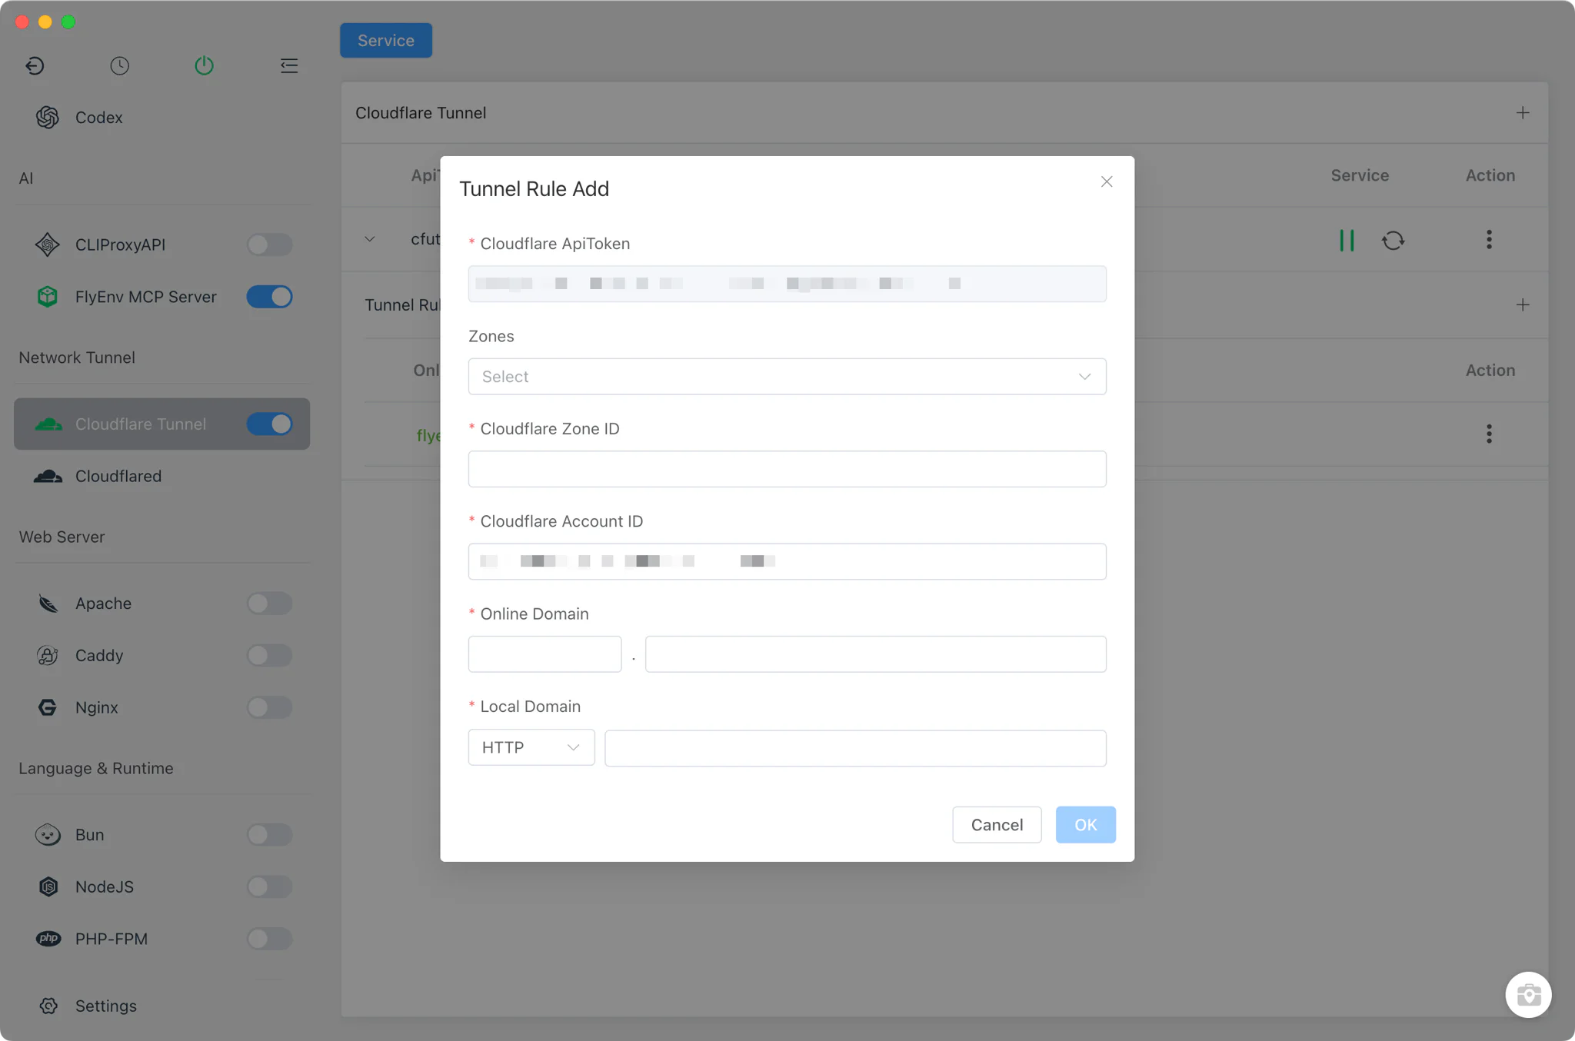Viewport: 1575px width, 1041px height.
Task: Click the NodeJS hexagon icon
Action: pos(48,886)
